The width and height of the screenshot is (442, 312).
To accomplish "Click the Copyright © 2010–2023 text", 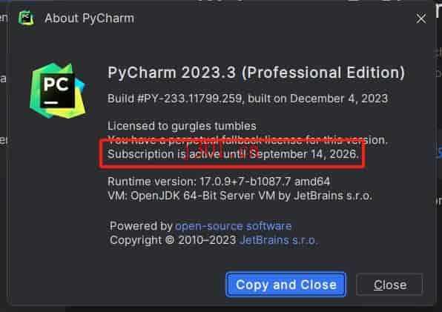I will (x=173, y=240).
